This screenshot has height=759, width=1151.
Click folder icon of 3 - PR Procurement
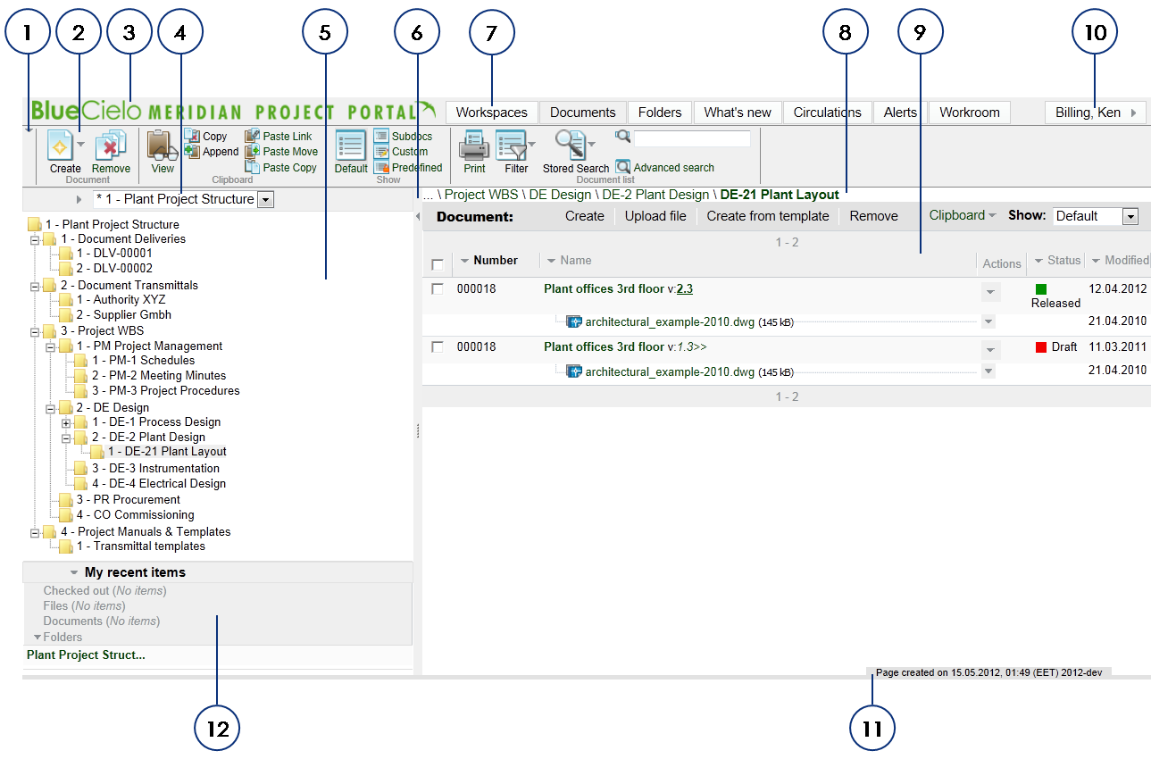point(65,500)
